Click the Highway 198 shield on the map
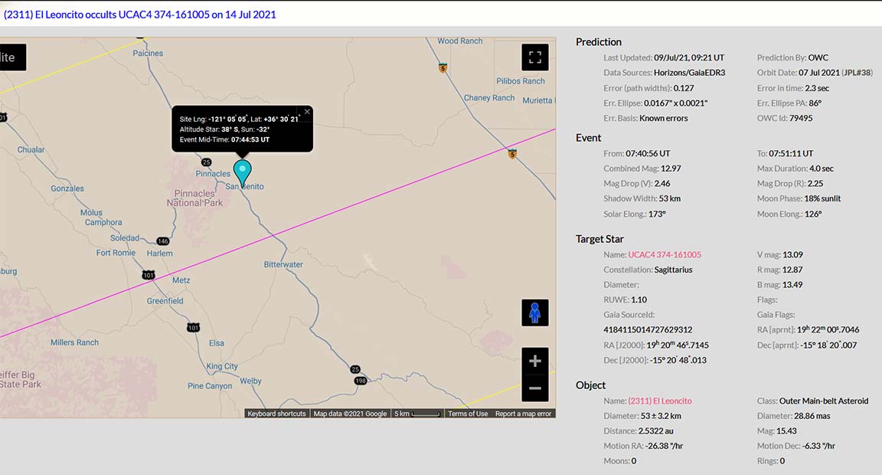Screen dimensions: 882x475 click(x=361, y=381)
